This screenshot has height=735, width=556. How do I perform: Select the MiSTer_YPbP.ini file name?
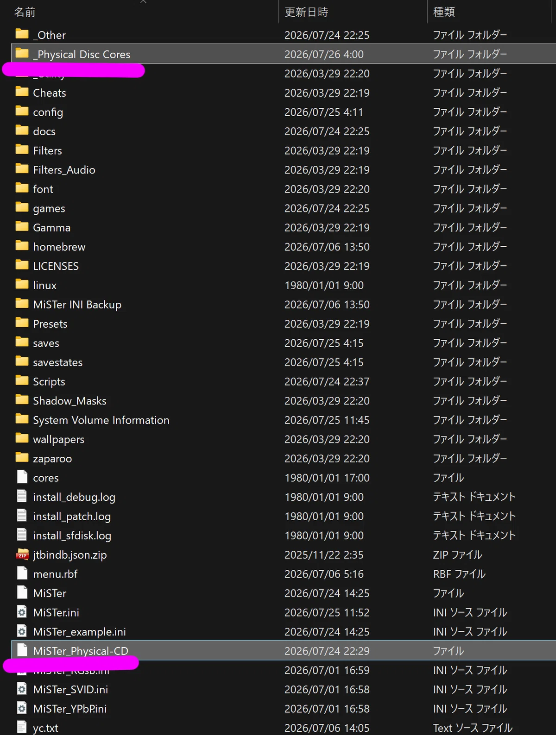(x=69, y=709)
